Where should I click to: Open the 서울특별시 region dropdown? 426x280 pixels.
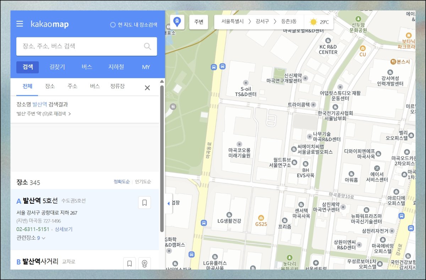pyautogui.click(x=233, y=22)
